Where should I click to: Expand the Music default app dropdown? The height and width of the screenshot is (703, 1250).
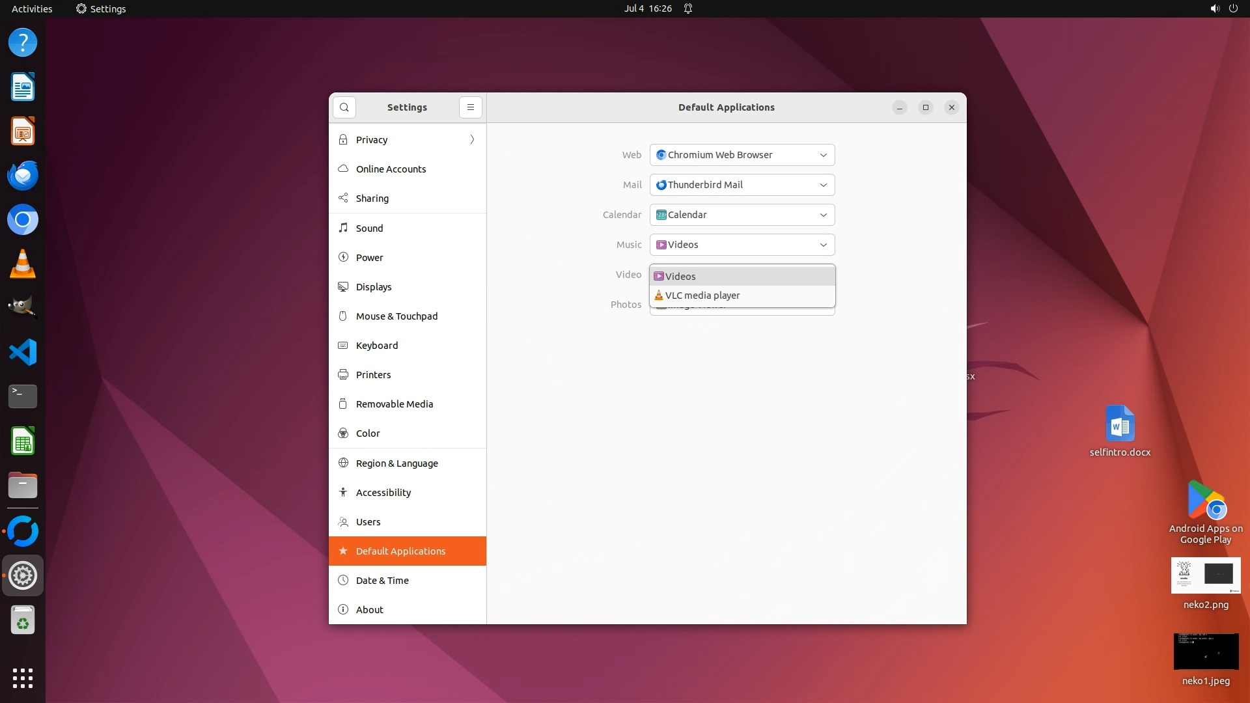742,245
